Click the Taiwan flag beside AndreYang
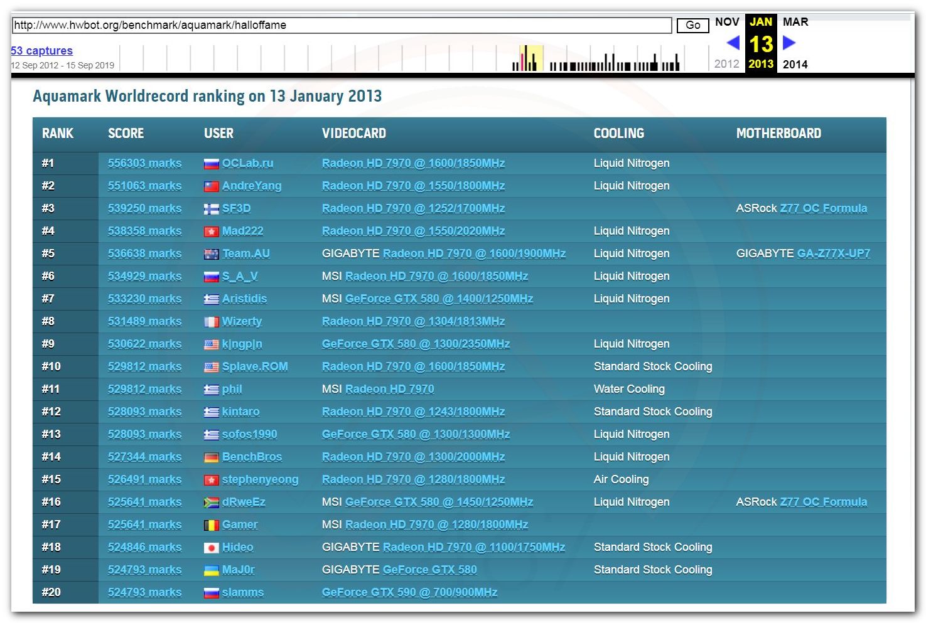The width and height of the screenshot is (926, 623). (211, 186)
